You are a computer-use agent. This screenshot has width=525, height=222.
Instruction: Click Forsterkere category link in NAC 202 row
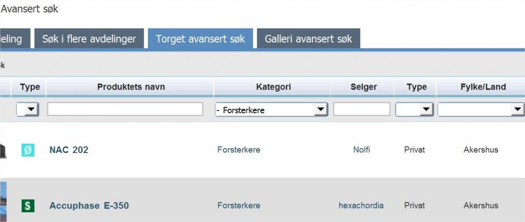click(x=239, y=150)
